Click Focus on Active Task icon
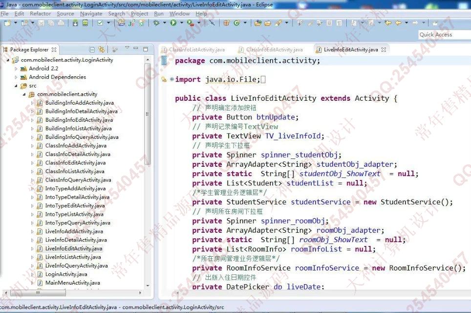Image resolution: width=471 pixels, height=313 pixels. [x=114, y=49]
